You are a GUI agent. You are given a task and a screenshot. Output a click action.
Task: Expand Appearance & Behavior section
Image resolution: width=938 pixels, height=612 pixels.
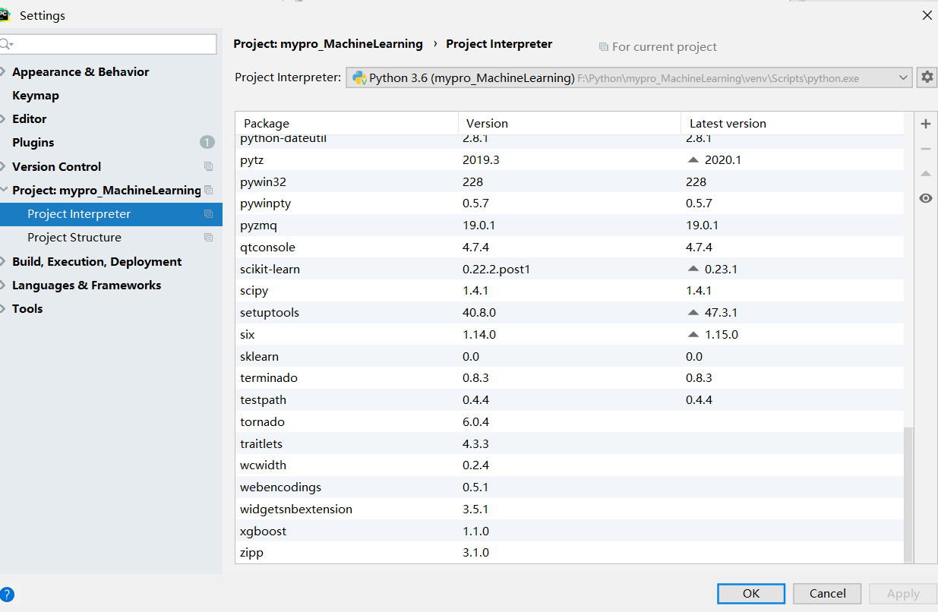click(5, 72)
